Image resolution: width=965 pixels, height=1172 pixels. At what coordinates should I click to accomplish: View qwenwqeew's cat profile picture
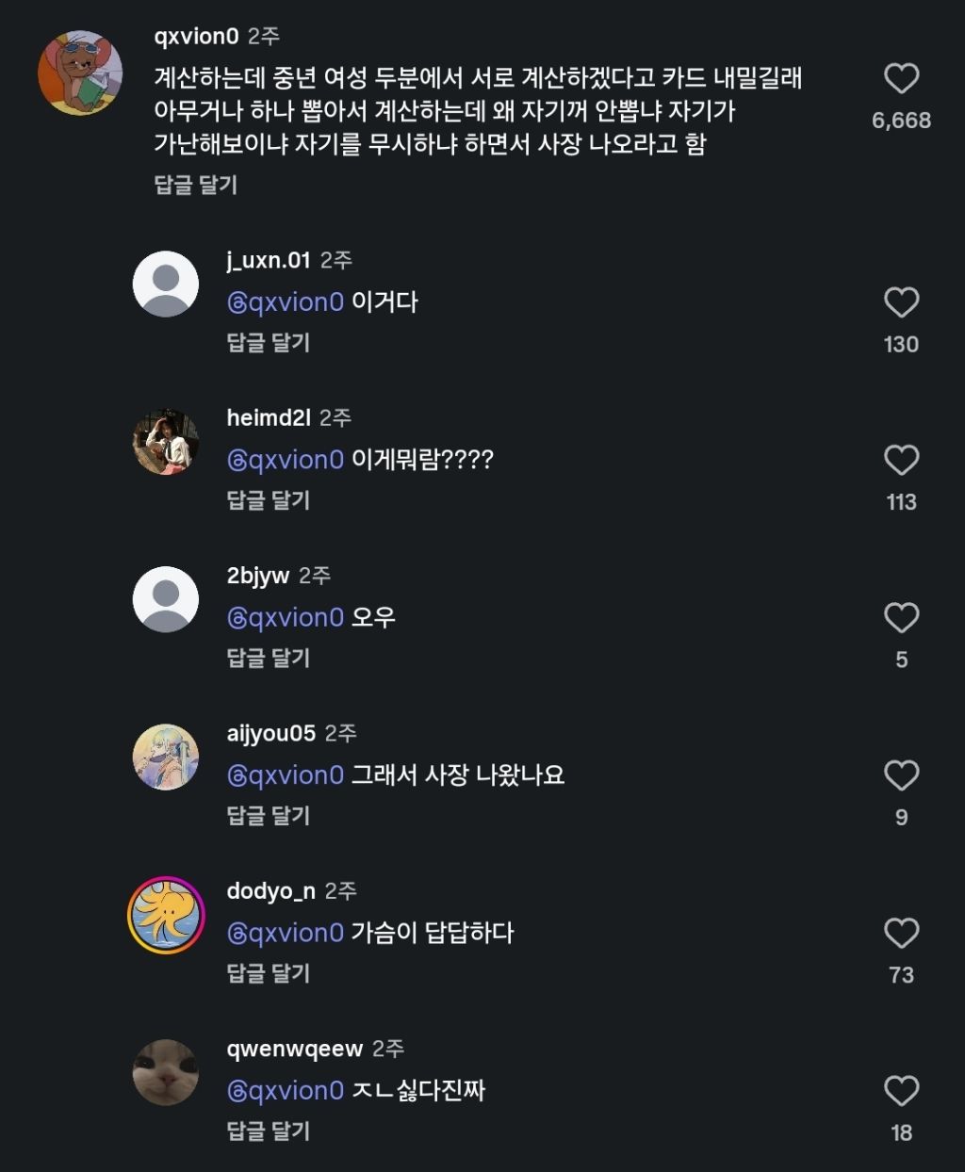coord(166,1072)
